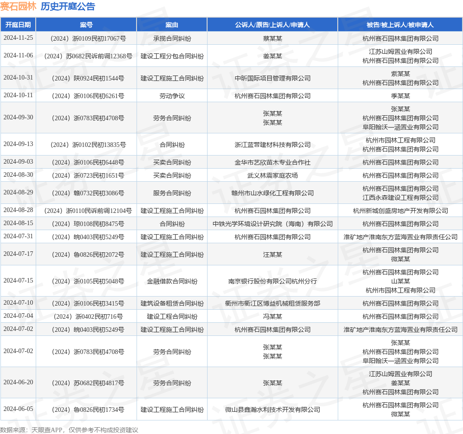Click the 赛石园林 title text
Image resolution: width=463 pixels, height=434 pixels.
[18, 6]
